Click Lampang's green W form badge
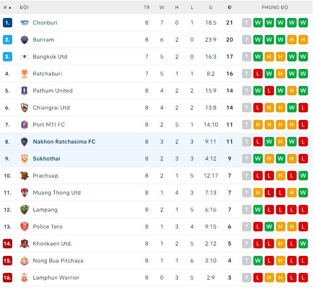The height and width of the screenshot is (288, 315). click(258, 210)
